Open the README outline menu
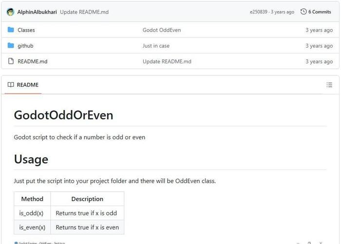Viewport: 341px width, 244px height. (329, 85)
